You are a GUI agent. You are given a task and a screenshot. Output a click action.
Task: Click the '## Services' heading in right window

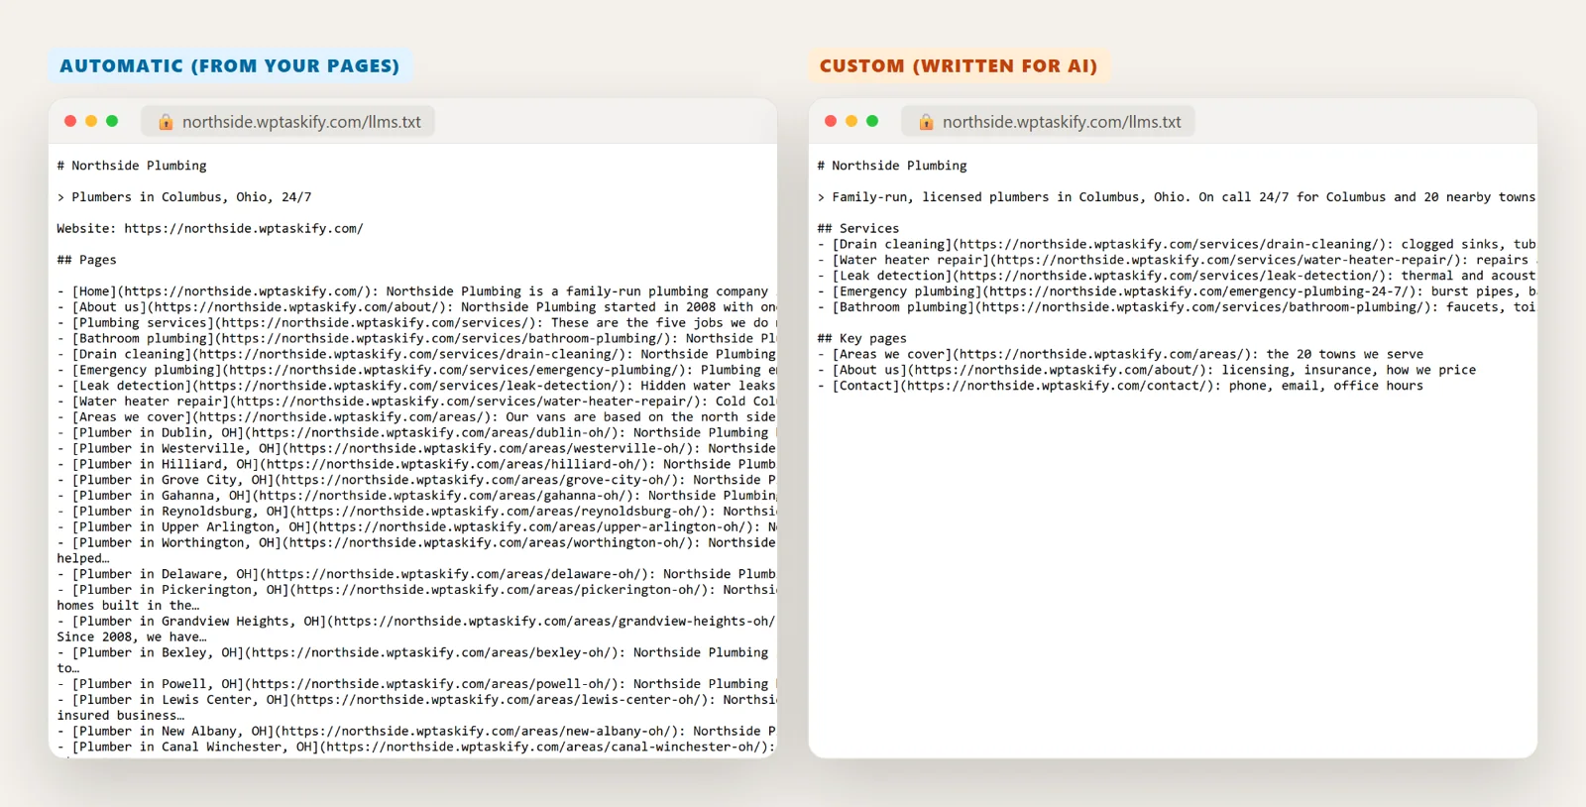coord(858,228)
